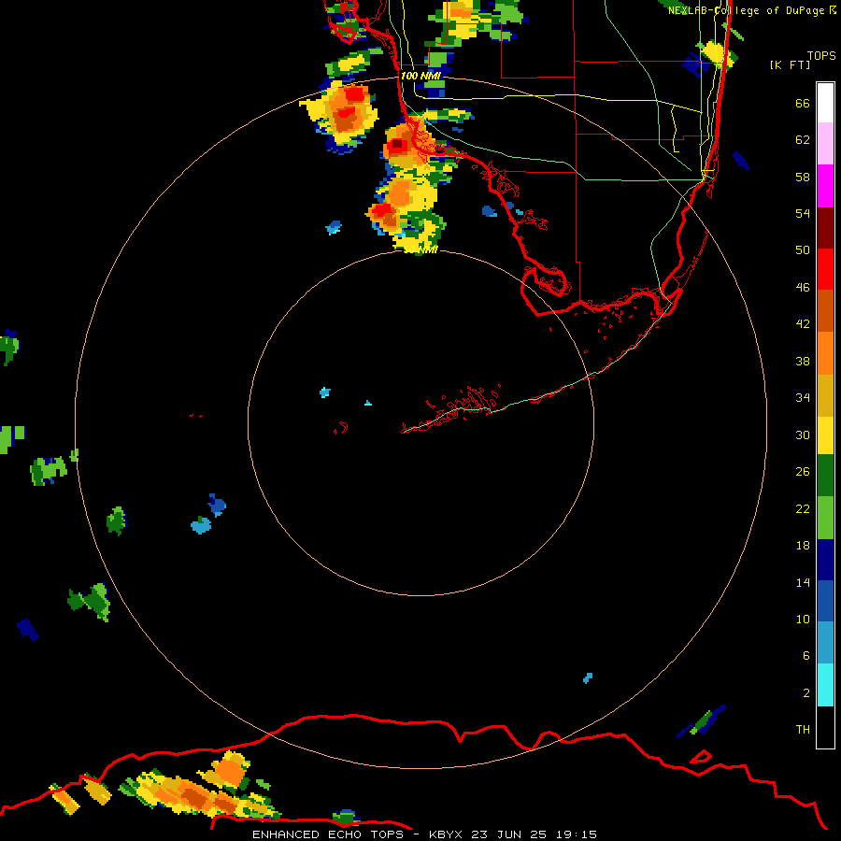Select the dark red legend swatch
Image resolution: width=841 pixels, height=841 pixels.
pos(825,228)
